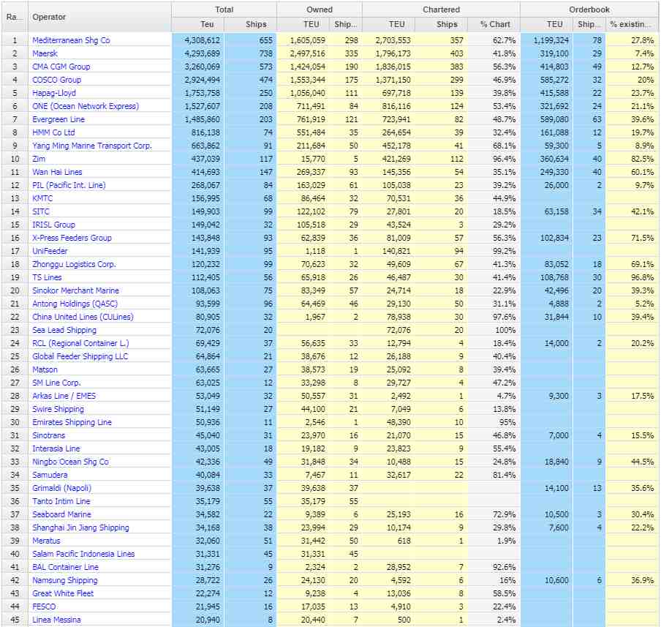Image resolution: width=661 pixels, height=627 pixels.
Task: Select the COSCO Group operator link
Action: tap(56, 79)
